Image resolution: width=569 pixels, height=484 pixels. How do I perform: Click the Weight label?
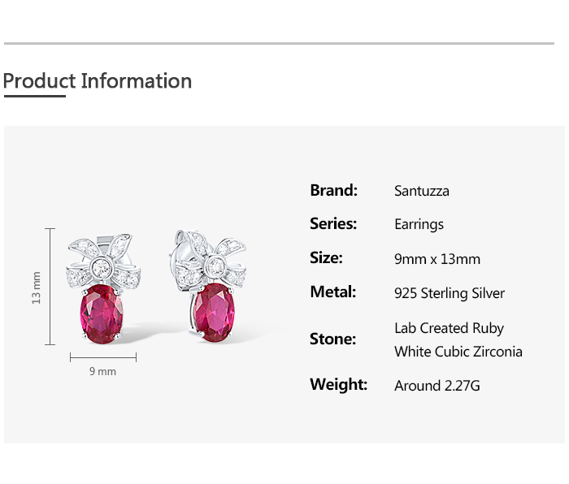[x=338, y=385]
